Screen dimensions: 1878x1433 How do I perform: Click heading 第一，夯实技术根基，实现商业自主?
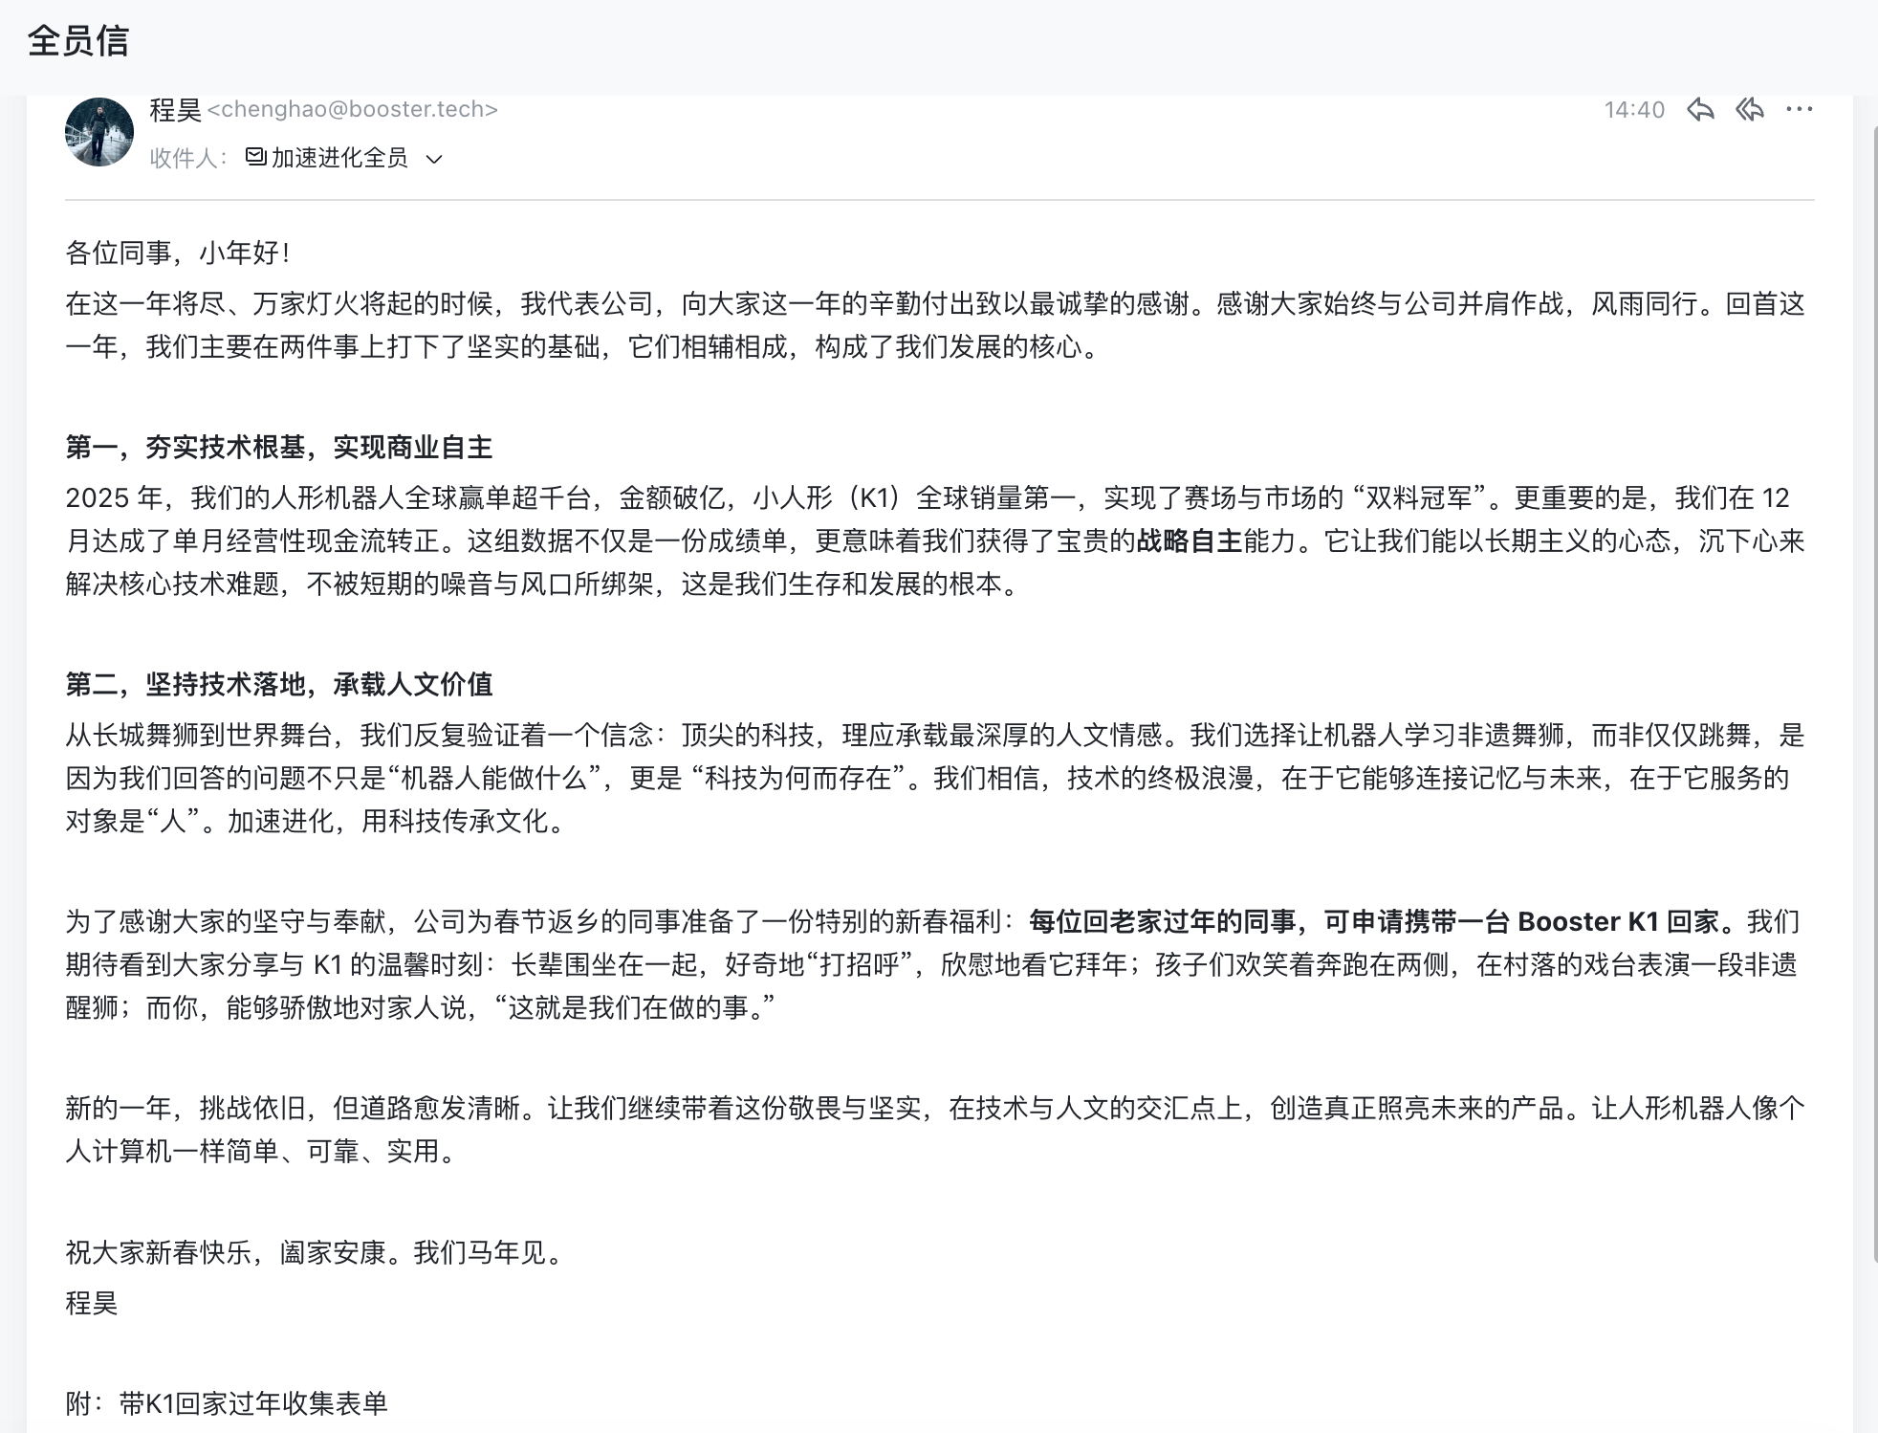pos(278,447)
